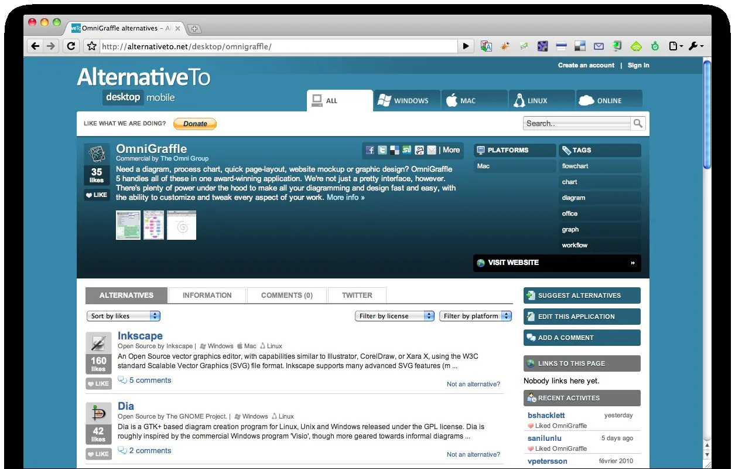Open the Inkscape title link
Screen dimensions: 735x469
(140, 336)
